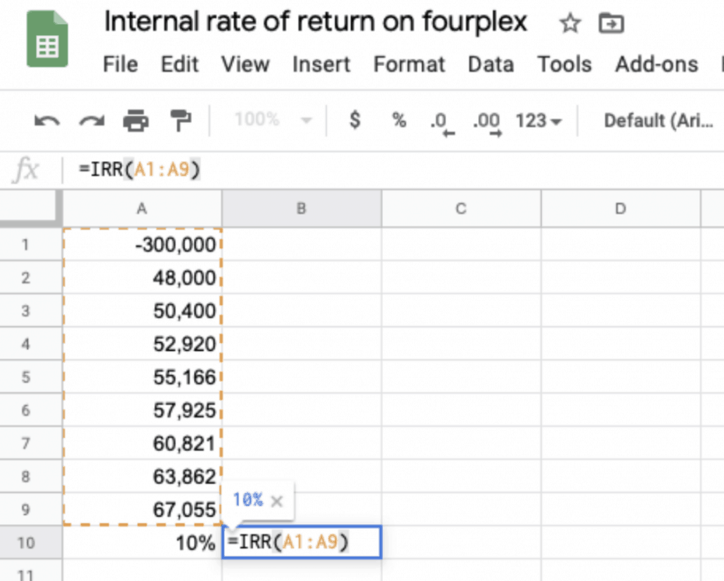Click the select-all corner box
Viewport: 724px width, 581px height.
tap(30, 208)
